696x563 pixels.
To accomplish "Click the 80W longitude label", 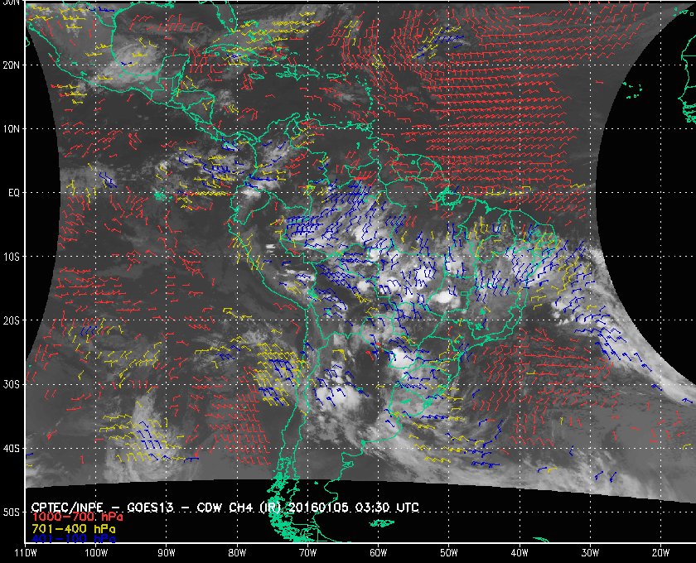I will (237, 553).
